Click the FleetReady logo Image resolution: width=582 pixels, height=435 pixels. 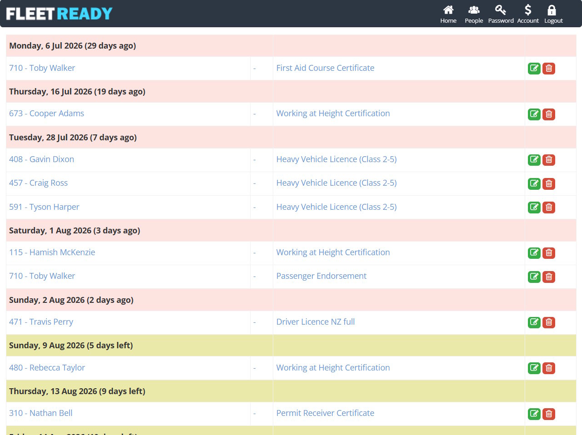59,14
